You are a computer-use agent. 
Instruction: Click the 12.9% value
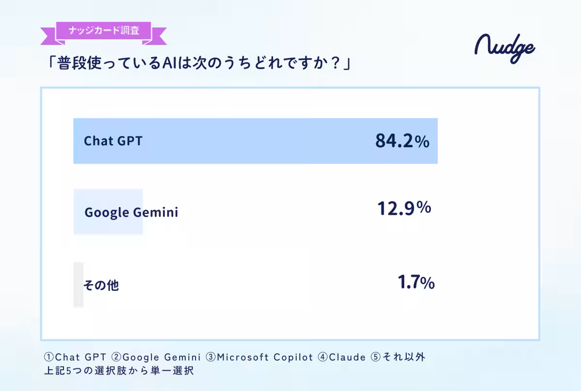point(404,209)
